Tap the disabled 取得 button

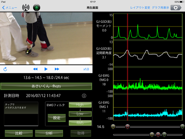pyautogui.click(x=81, y=133)
